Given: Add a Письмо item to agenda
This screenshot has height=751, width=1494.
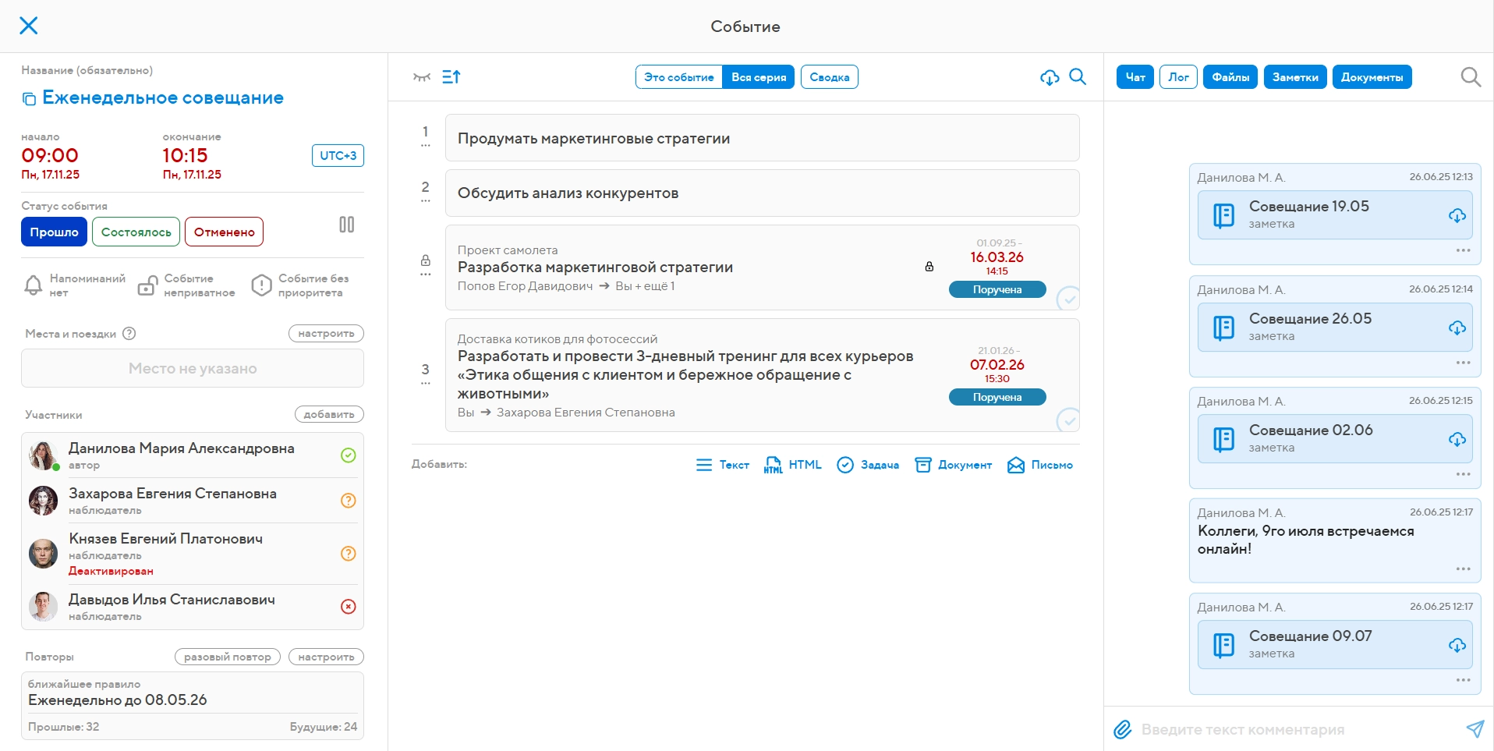Looking at the screenshot, I should pos(1039,465).
